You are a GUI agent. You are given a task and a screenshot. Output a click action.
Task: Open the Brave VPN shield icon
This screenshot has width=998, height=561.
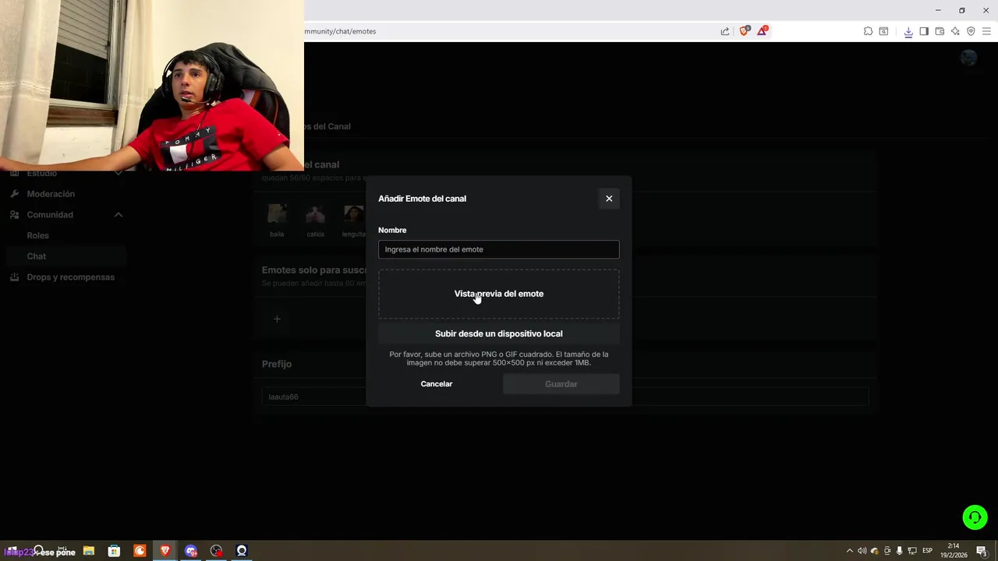pos(971,31)
